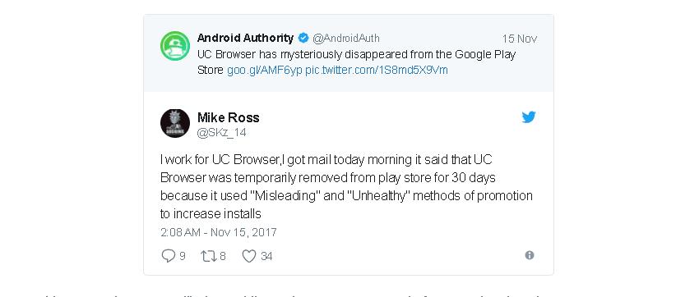The width and height of the screenshot is (699, 297).
Task: Open the goo.gl/AMF6yp link
Action: coord(264,71)
